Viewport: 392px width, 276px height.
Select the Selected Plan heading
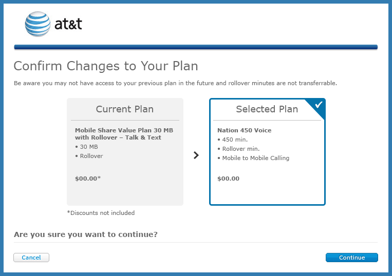[x=267, y=109]
